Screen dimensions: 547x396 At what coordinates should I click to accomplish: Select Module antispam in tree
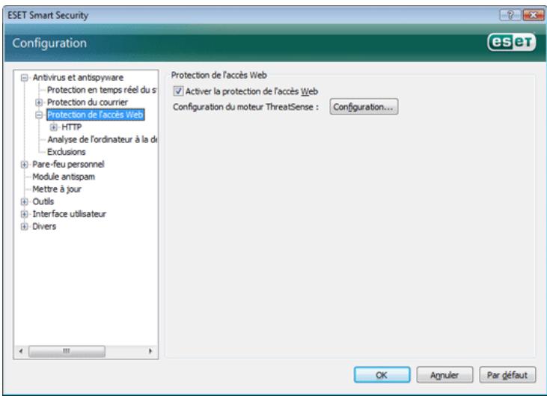pos(64,177)
